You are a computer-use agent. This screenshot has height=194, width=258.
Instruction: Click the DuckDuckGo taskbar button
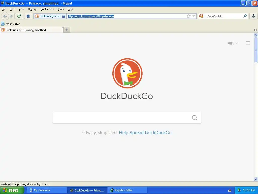point(87,190)
